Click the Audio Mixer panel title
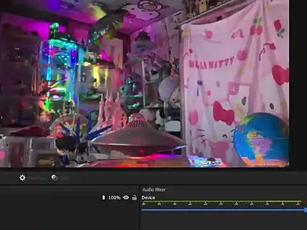 [x=154, y=190]
